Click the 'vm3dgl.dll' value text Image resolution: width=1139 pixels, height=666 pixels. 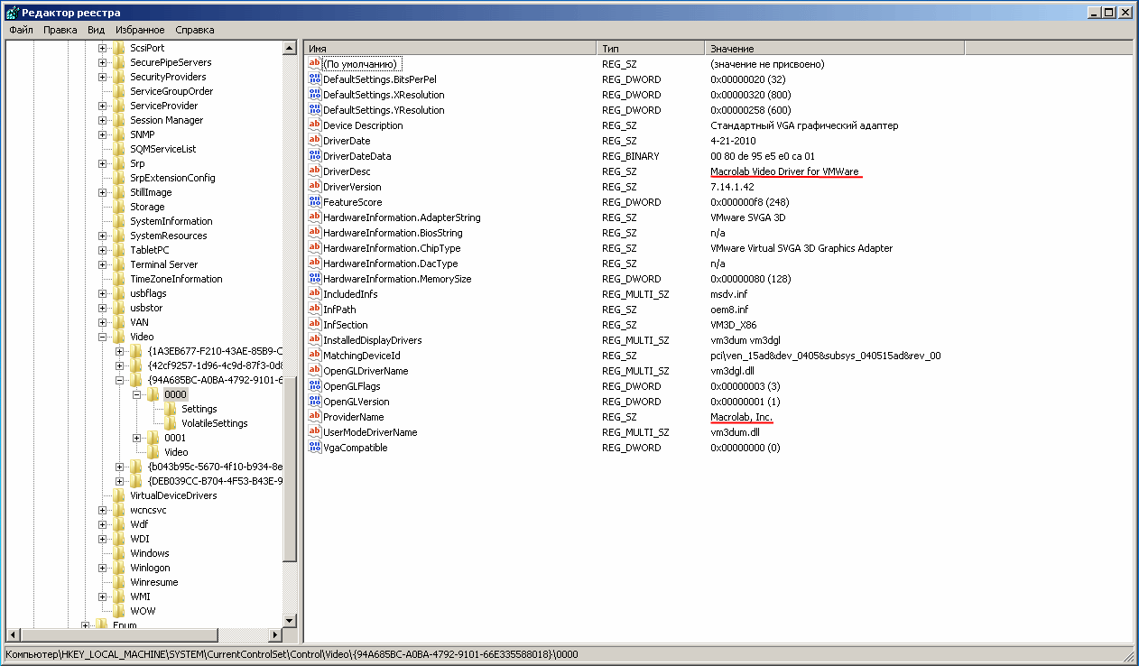click(x=733, y=371)
